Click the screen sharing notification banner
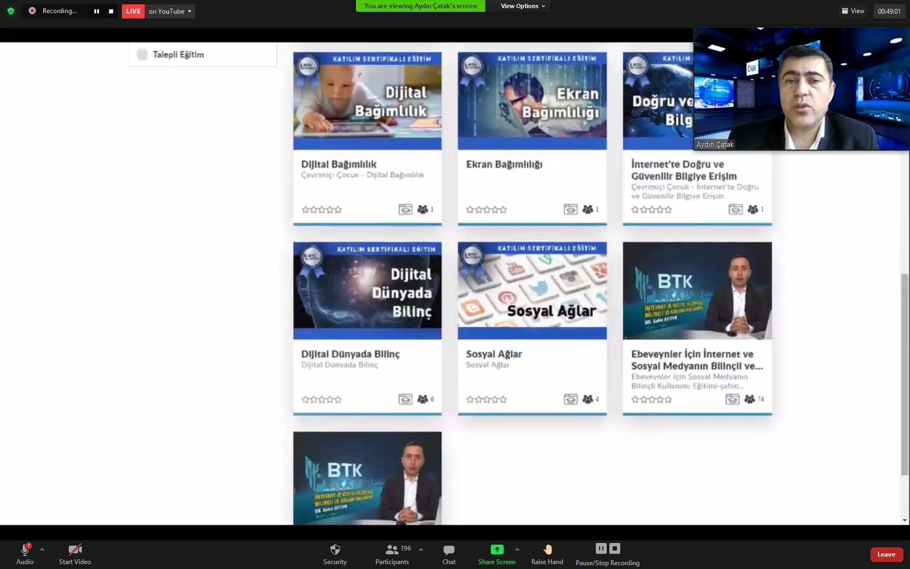This screenshot has height=569, width=910. tap(420, 6)
